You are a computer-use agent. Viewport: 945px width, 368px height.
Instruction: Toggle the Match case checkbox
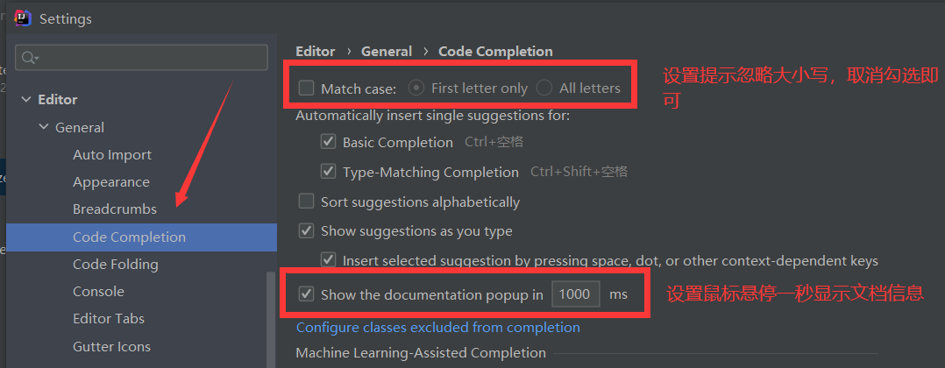306,88
